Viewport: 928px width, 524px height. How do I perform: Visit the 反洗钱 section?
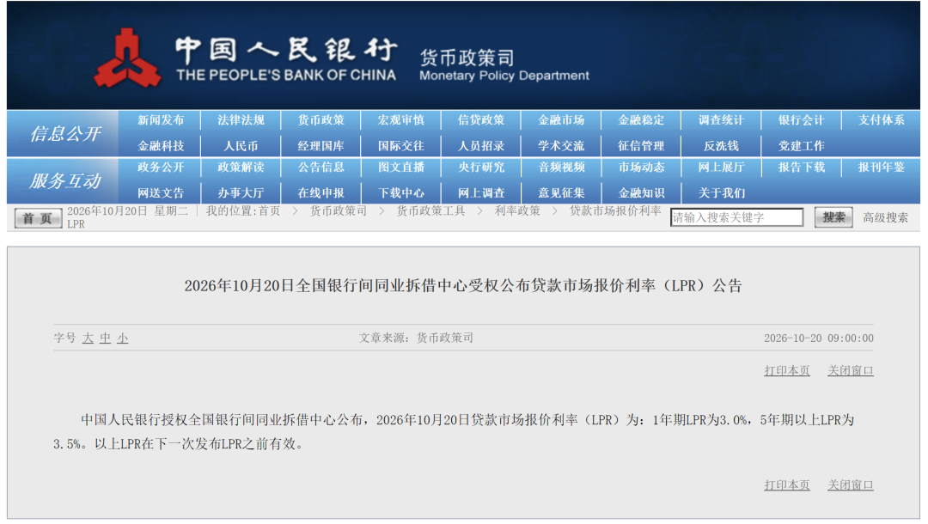721,145
